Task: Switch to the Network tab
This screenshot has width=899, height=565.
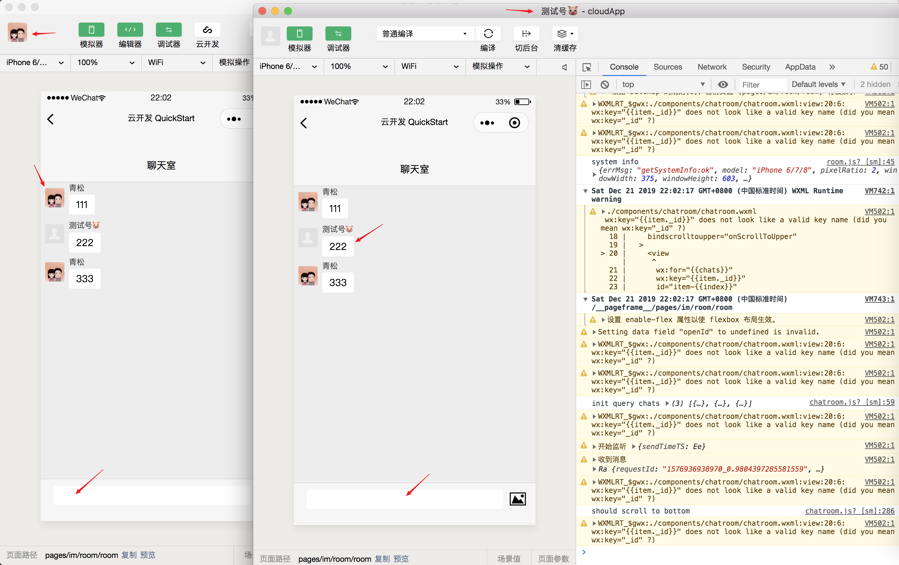Action: 712,67
